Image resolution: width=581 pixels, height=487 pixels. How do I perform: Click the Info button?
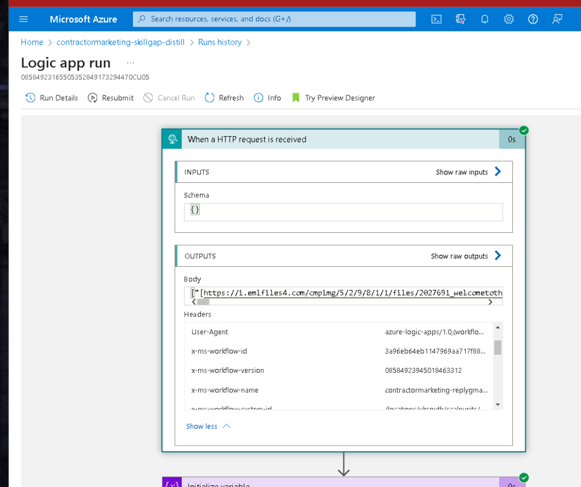(x=267, y=98)
